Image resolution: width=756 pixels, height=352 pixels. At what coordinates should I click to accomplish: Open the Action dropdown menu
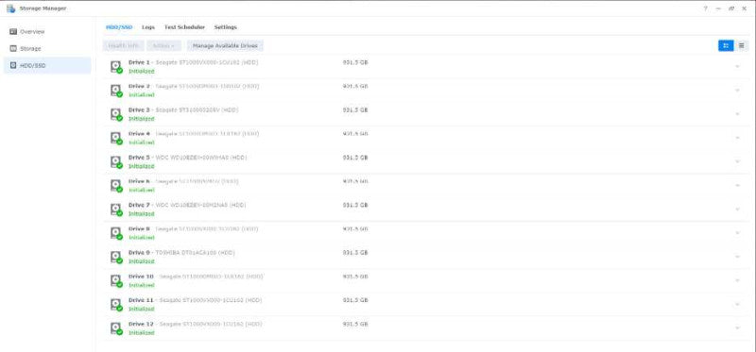point(163,45)
